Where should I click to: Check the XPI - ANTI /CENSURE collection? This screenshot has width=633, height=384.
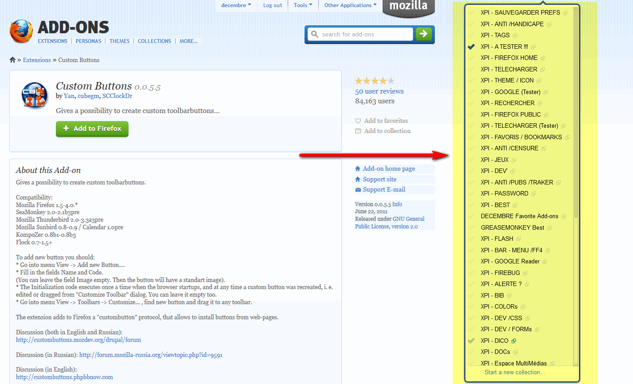point(471,148)
